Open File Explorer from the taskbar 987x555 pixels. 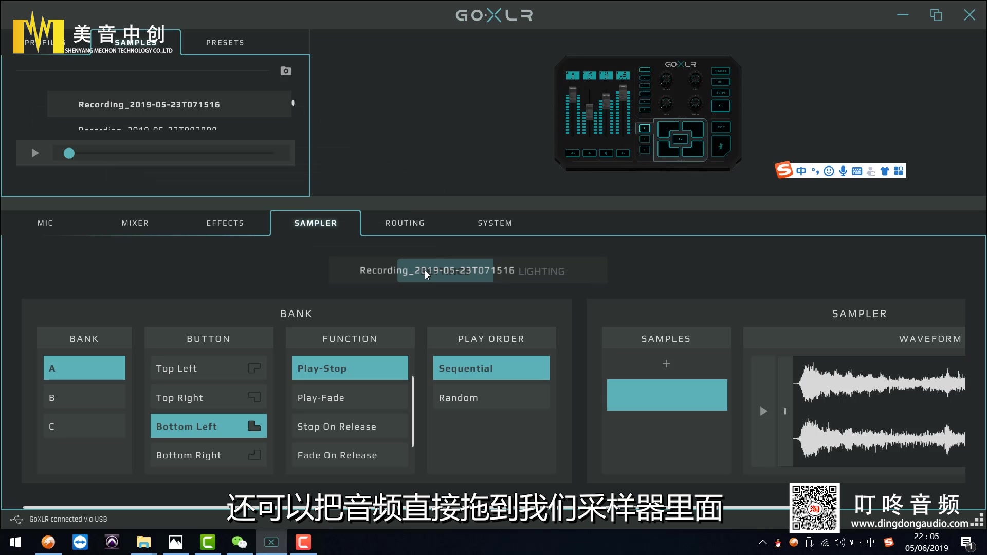[x=144, y=542]
